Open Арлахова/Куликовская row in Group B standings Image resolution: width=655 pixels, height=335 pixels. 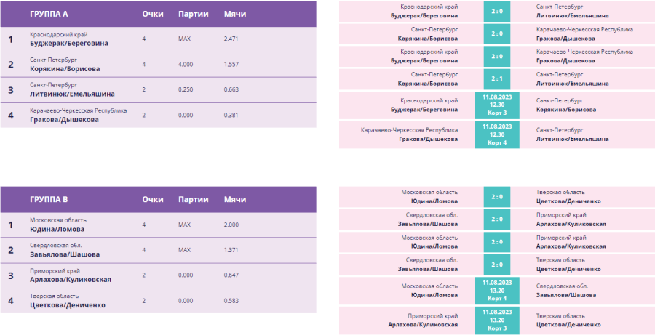tap(71, 279)
